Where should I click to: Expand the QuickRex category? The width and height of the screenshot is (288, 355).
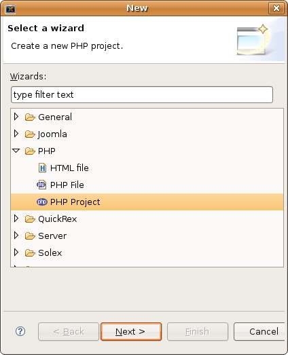[x=16, y=219]
